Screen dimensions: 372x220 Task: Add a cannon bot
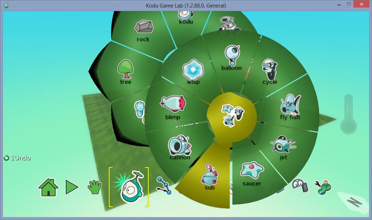tap(179, 145)
